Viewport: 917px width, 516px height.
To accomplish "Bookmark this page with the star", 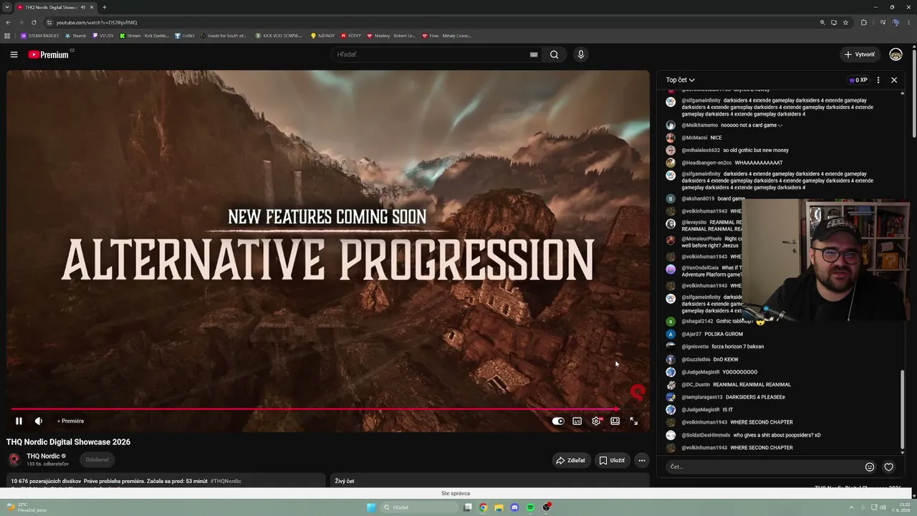I will click(x=845, y=22).
